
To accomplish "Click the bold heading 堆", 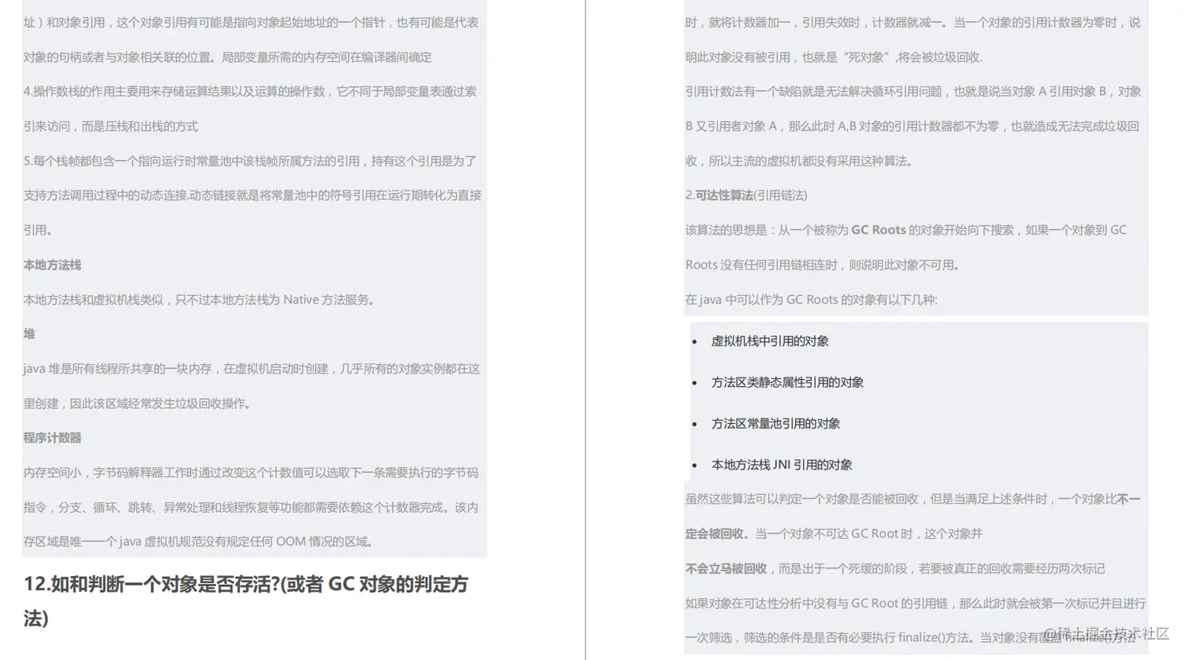I will [x=28, y=334].
